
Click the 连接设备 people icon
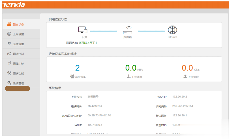[72, 76]
